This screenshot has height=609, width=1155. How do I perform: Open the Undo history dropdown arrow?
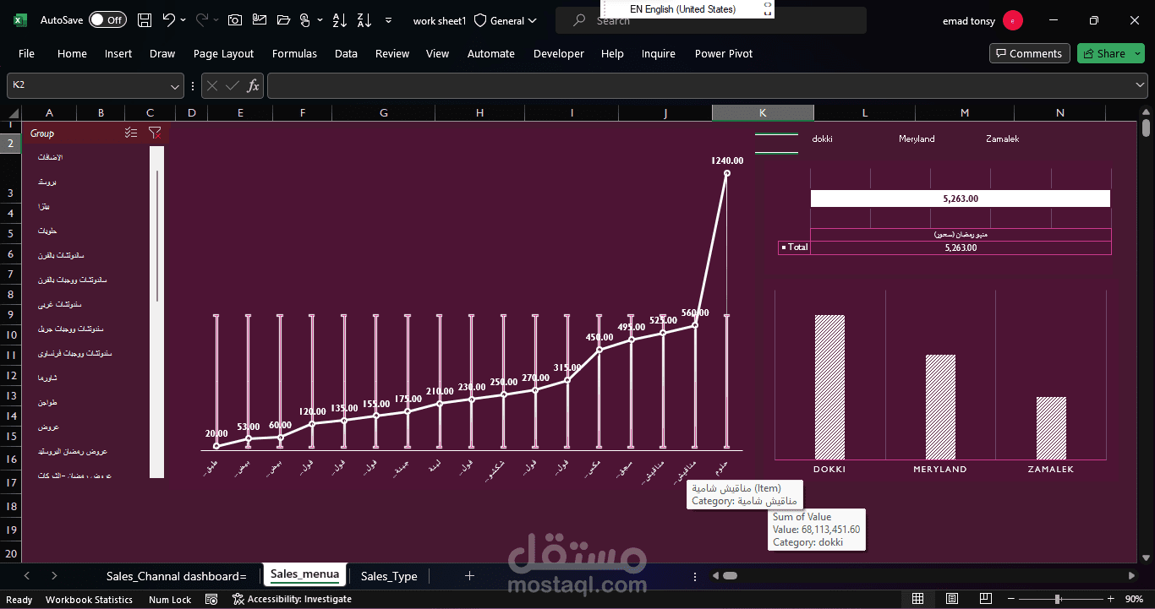point(183,20)
